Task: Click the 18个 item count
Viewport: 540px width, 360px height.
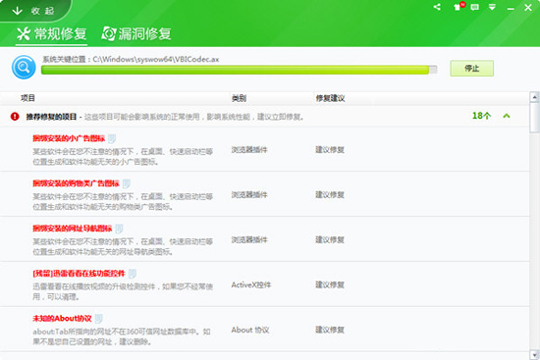Action: [x=481, y=116]
